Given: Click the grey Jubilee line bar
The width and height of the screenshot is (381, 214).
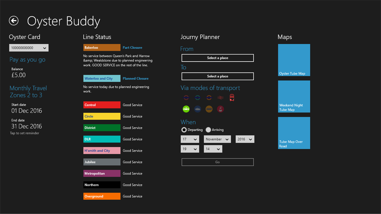Looking at the screenshot, I should pyautogui.click(x=102, y=162).
